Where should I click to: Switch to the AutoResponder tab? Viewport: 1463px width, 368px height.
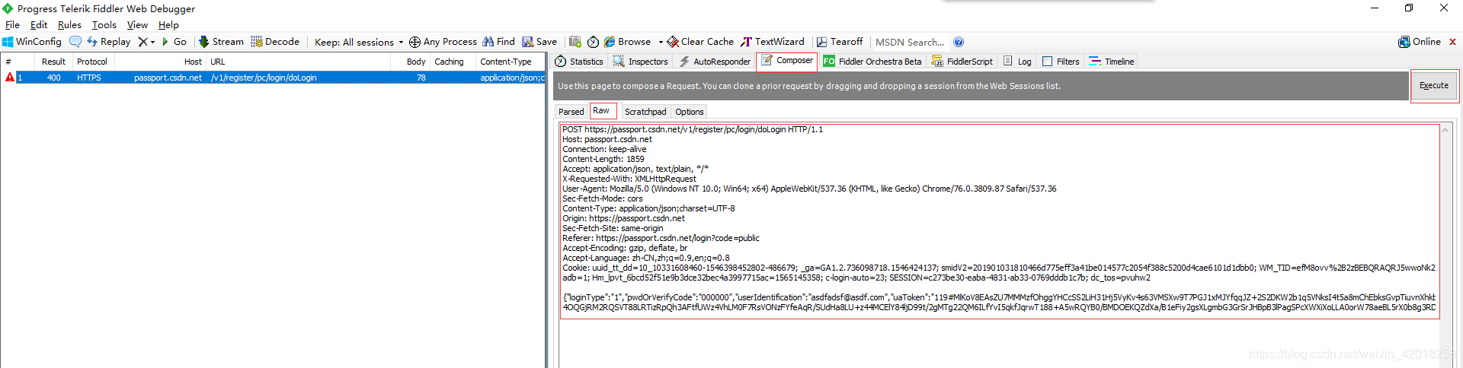[715, 62]
